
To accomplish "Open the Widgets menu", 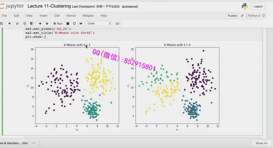I will [88, 16].
